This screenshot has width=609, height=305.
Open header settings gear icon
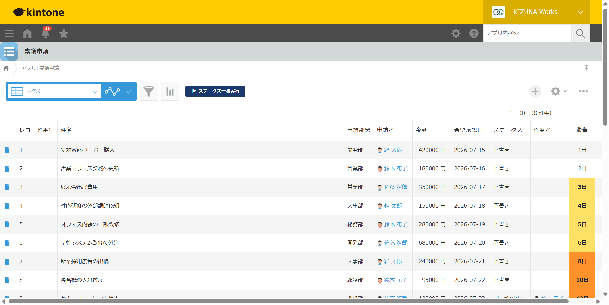click(456, 33)
